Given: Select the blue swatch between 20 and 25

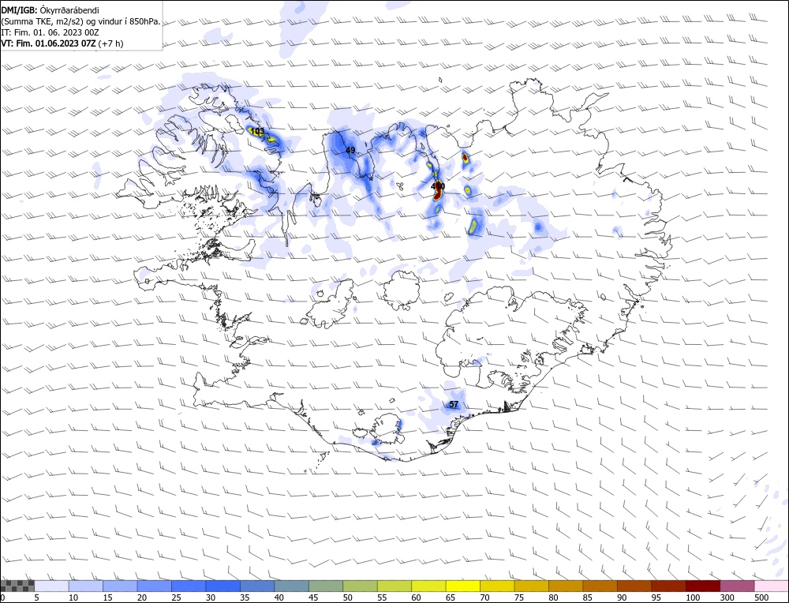Looking at the screenshot, I should [x=155, y=586].
